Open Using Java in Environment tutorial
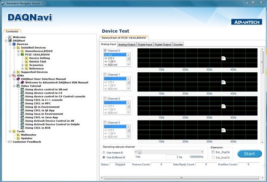 tap(44, 114)
